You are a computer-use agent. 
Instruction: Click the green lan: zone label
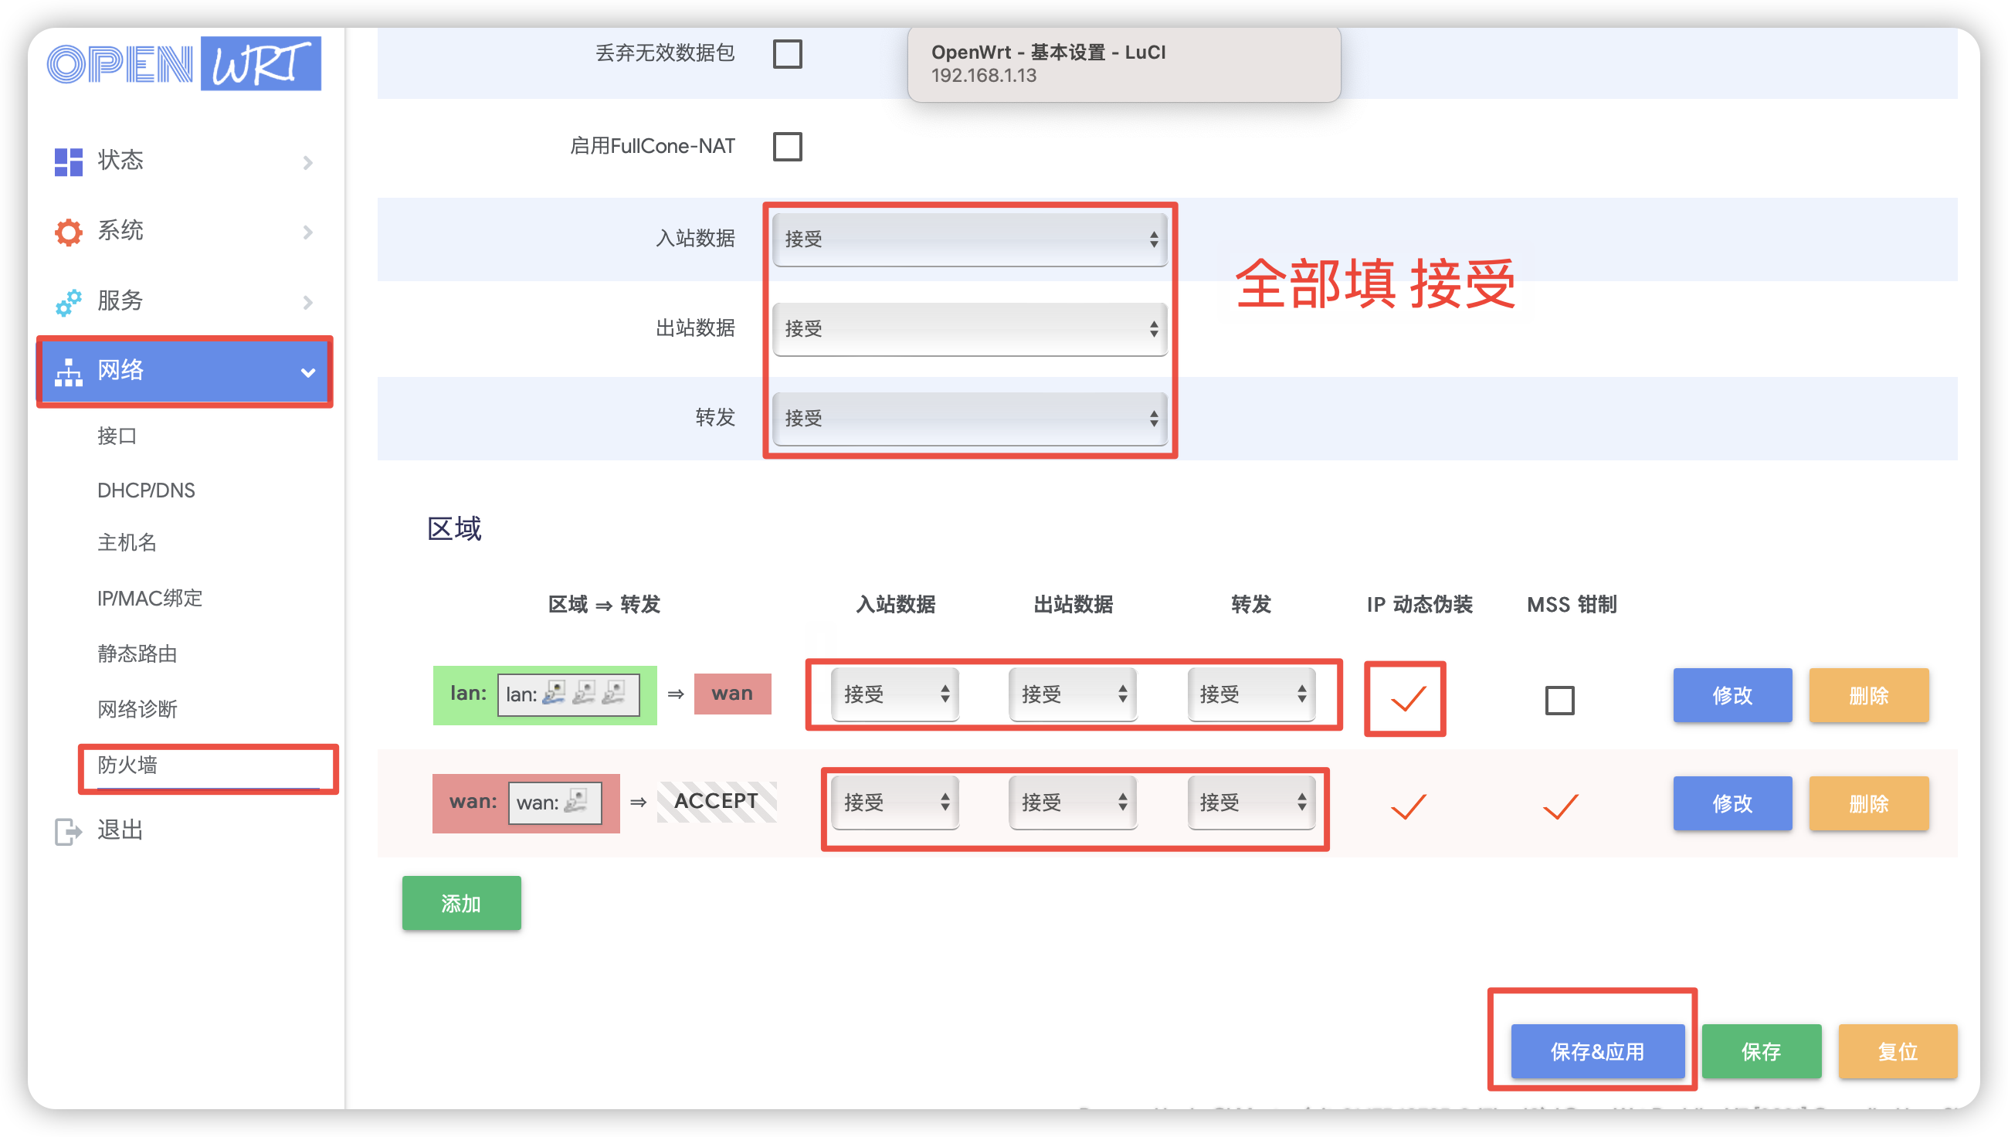[x=468, y=694]
